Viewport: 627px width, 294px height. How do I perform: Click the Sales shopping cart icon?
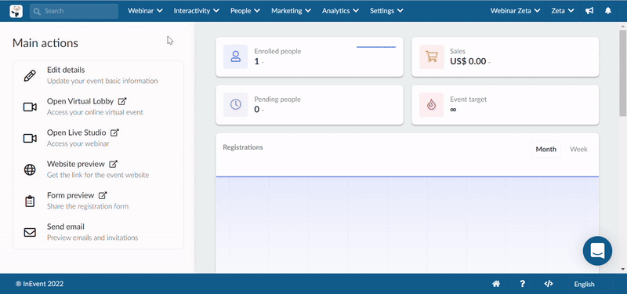432,56
